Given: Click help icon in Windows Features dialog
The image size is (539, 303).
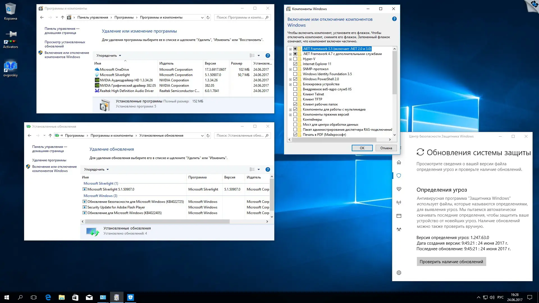Looking at the screenshot, I should click(394, 19).
